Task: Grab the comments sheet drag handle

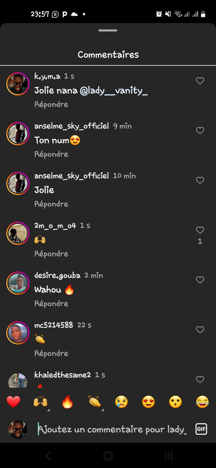Action: pos(108,30)
